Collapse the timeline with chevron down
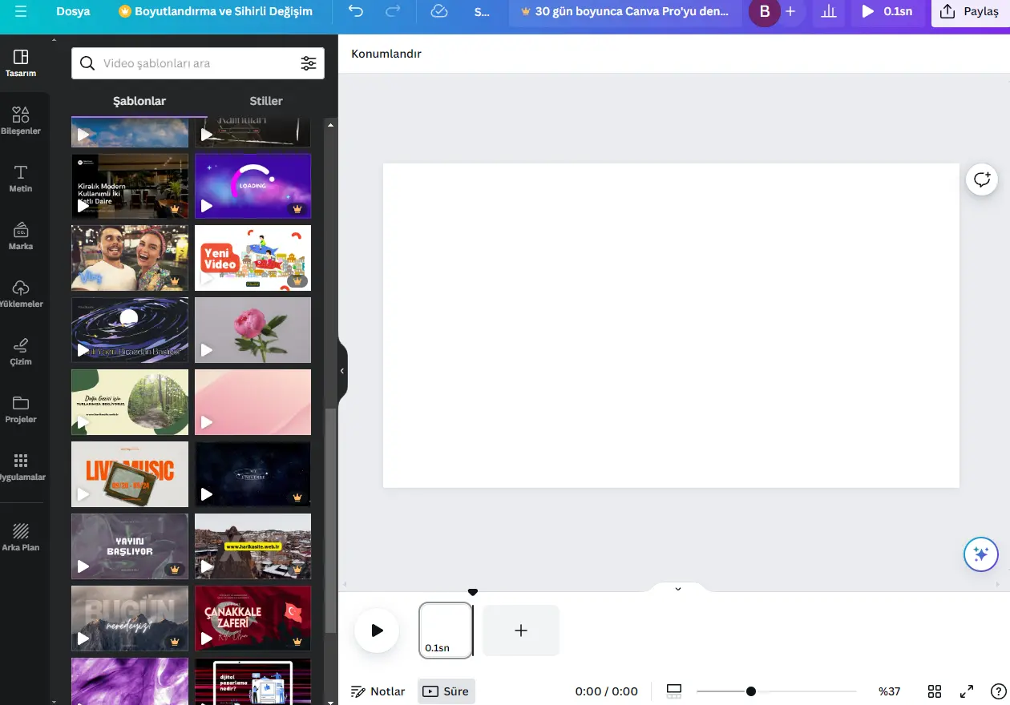The image size is (1010, 705). (x=678, y=589)
